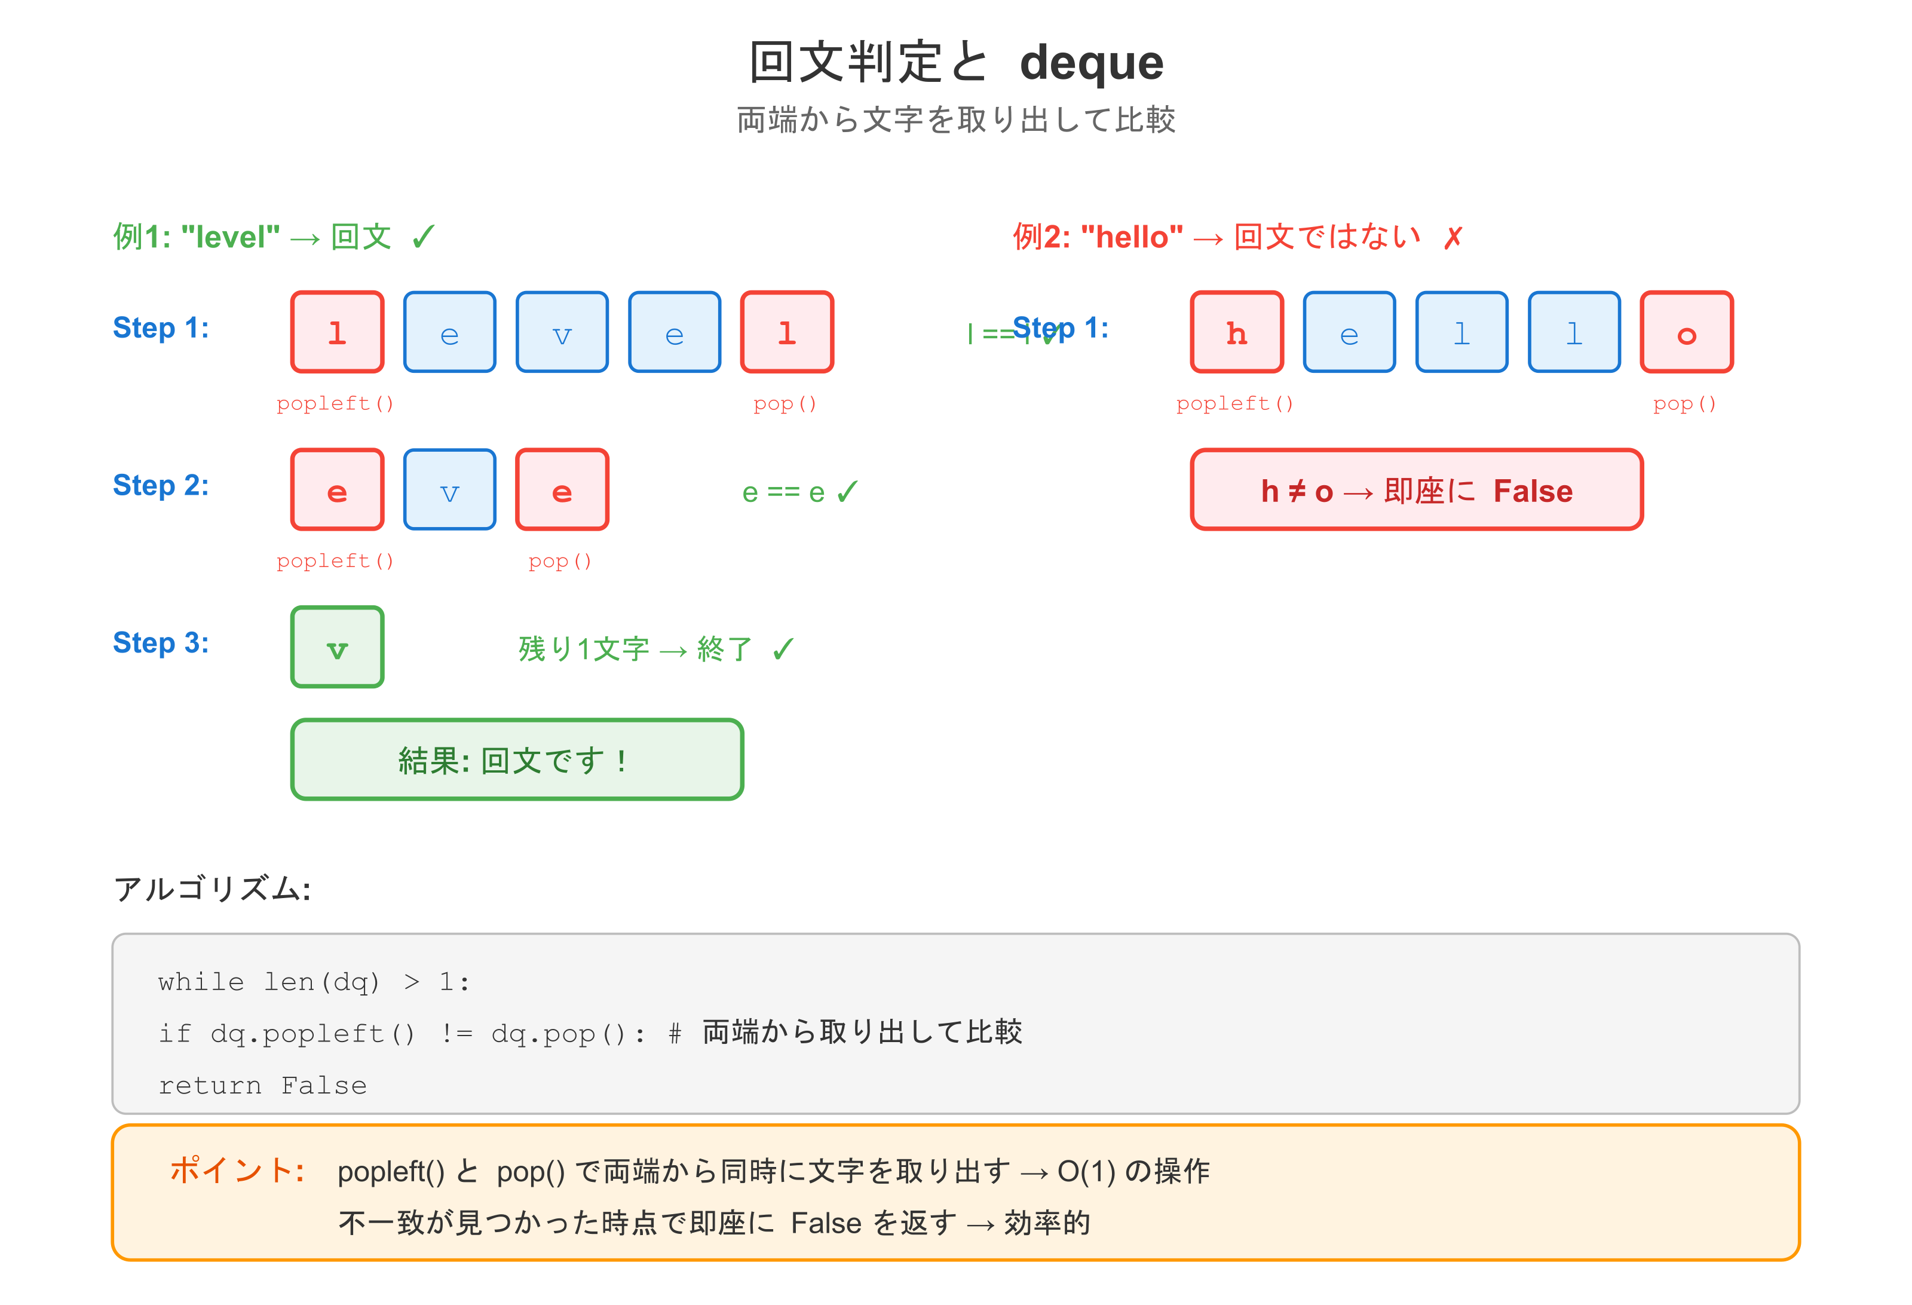The height and width of the screenshot is (1305, 1912).
Task: Click the red 'o' box in the hello example
Action: pyautogui.click(x=1687, y=332)
